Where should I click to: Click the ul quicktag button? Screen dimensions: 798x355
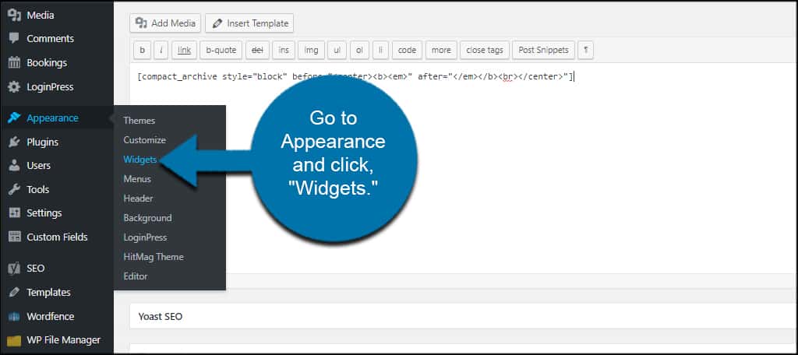coord(337,50)
